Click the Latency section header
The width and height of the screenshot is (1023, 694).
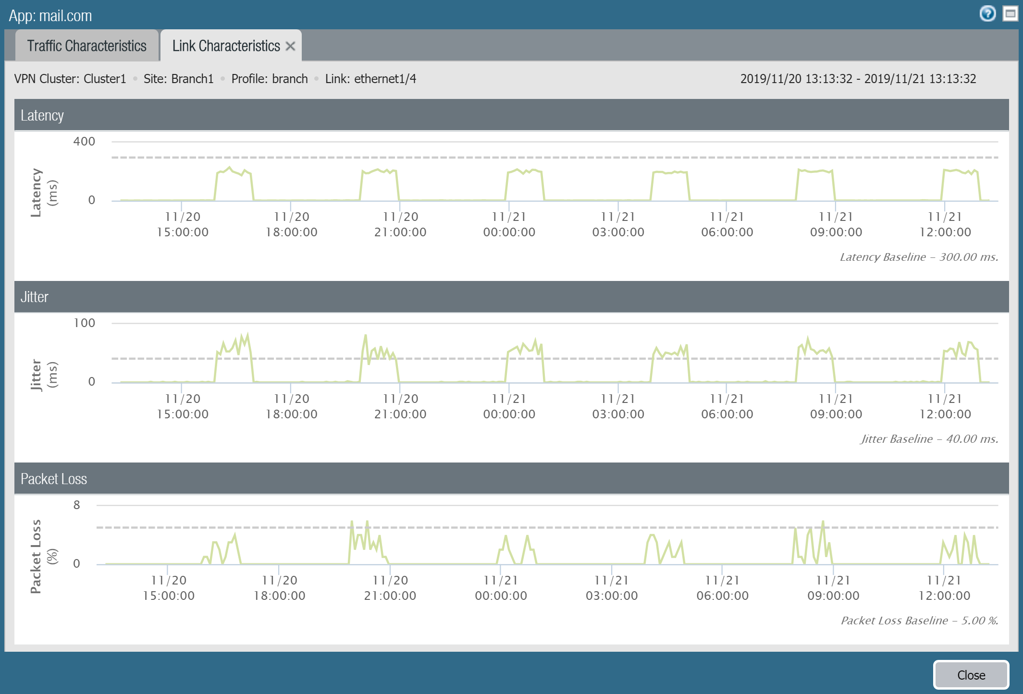(42, 115)
